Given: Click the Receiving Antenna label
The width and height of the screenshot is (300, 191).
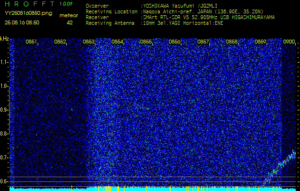Looking at the screenshot, I should coord(110,23).
